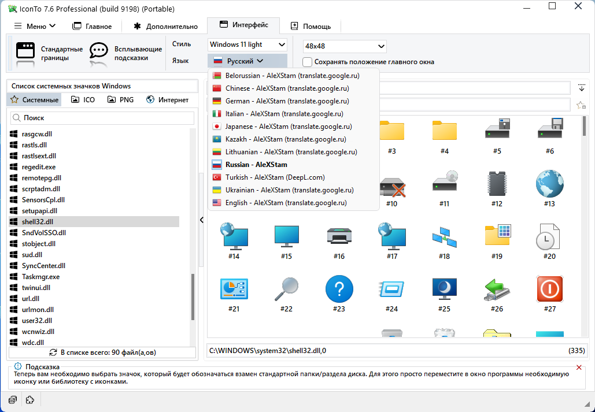595x412 pixels.
Task: Open the Интернет source tab
Action: pyautogui.click(x=167, y=100)
